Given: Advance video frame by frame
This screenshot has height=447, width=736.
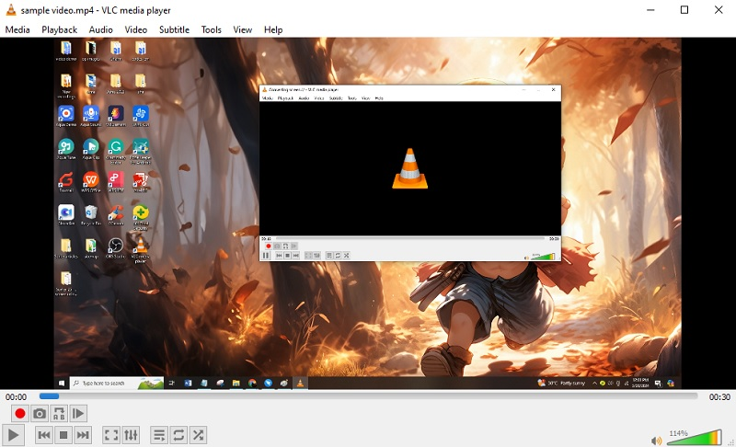Looking at the screenshot, I should tap(78, 413).
